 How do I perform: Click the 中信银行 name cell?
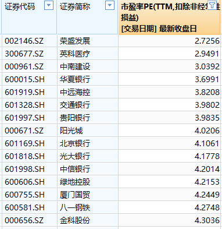pos(88,169)
